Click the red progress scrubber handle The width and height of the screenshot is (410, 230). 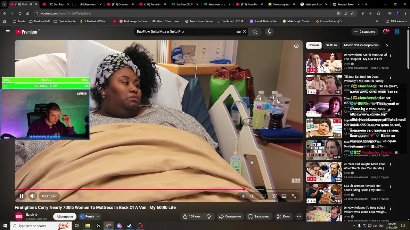(x=244, y=189)
